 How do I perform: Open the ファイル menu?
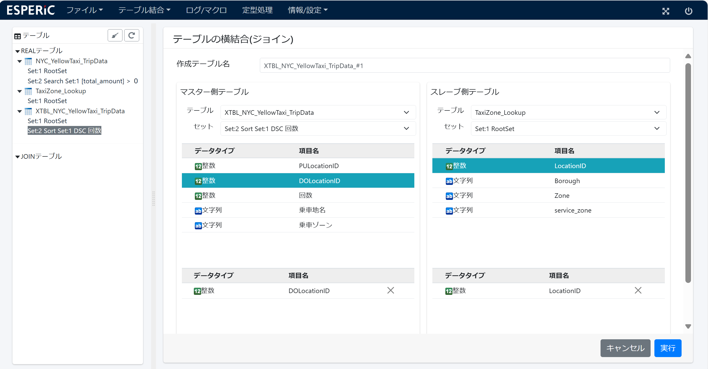point(84,10)
